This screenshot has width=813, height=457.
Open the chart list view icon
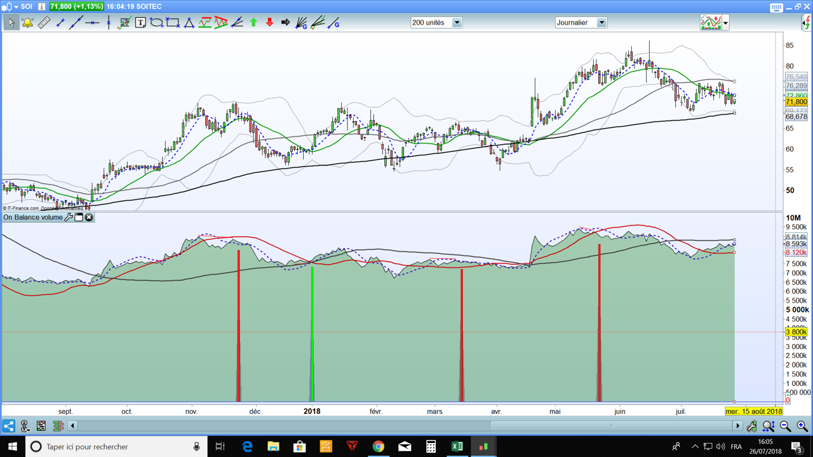(41, 426)
